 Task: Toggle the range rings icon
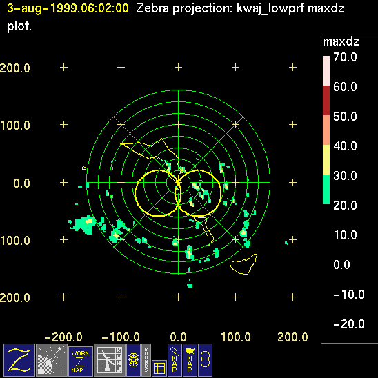133,360
